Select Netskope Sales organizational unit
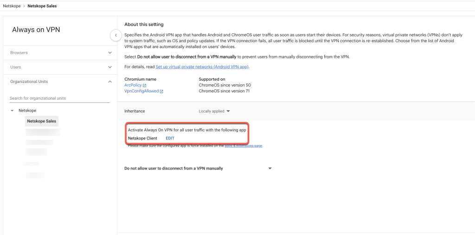The image size is (475, 235). pos(41,121)
